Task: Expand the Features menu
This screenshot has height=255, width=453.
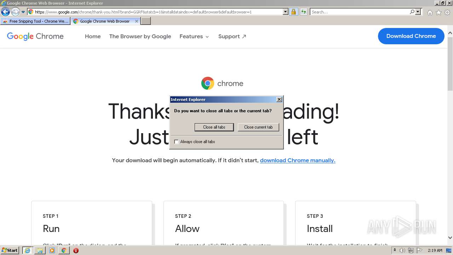Action: (x=194, y=36)
